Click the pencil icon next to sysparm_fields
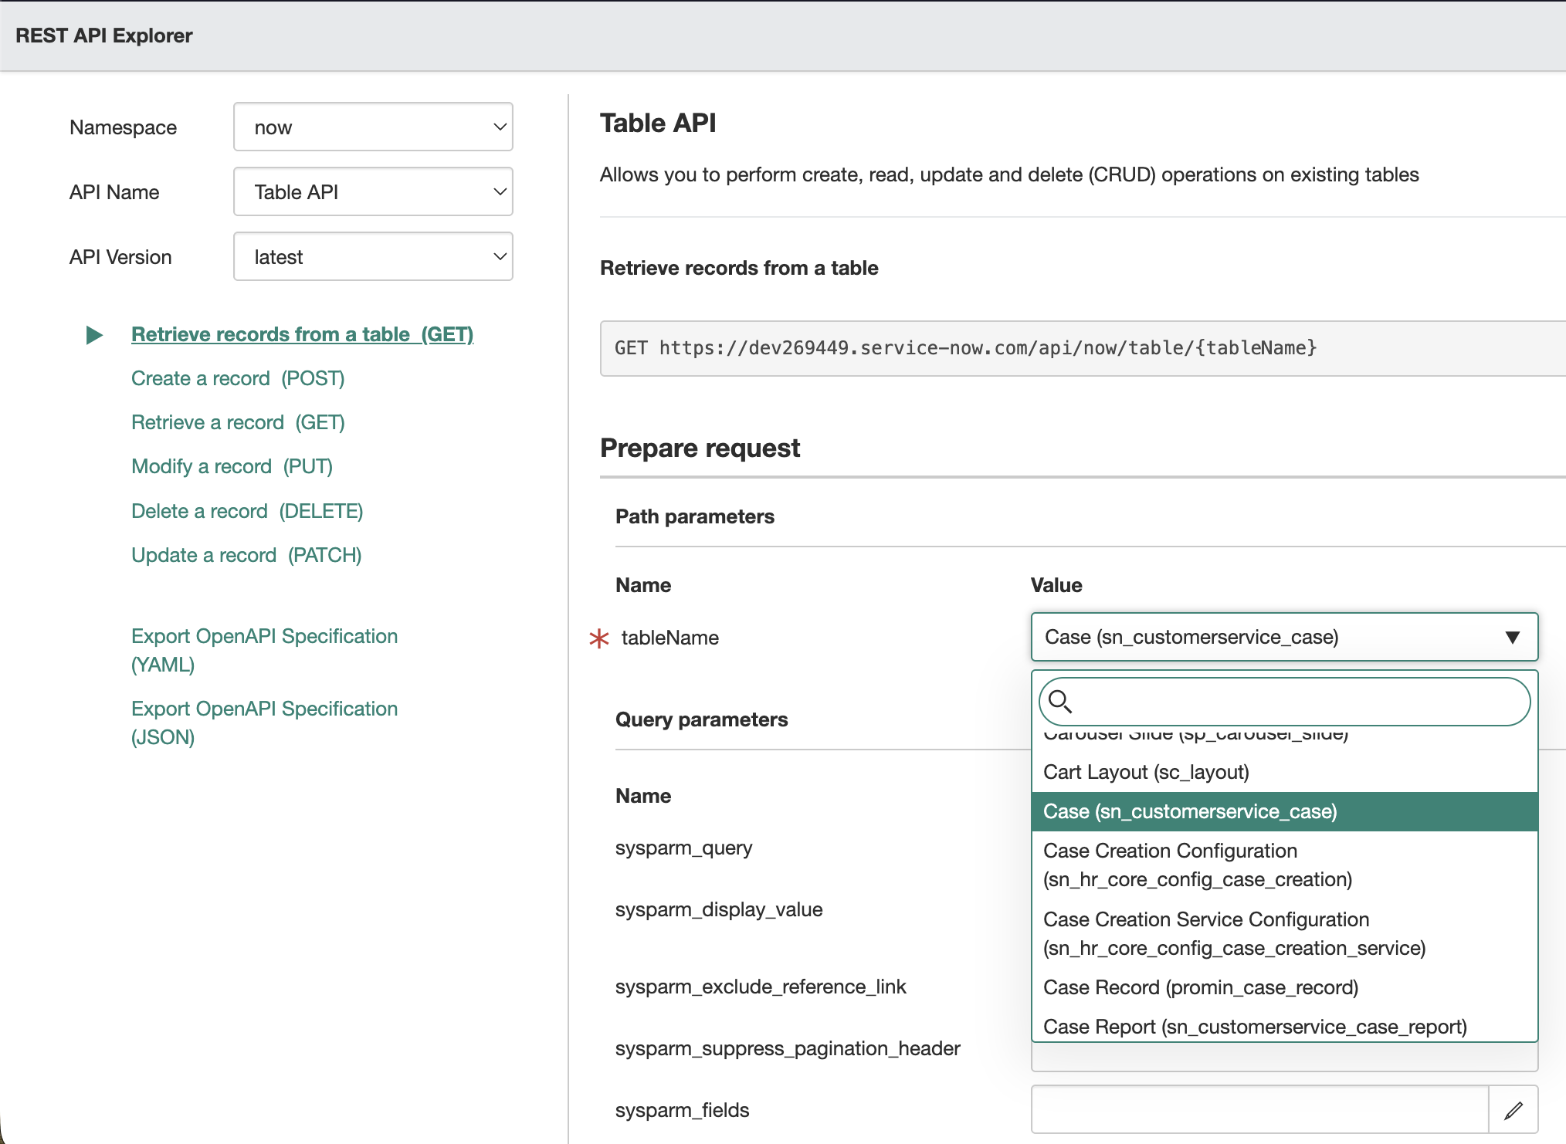This screenshot has height=1144, width=1566. coord(1513,1110)
